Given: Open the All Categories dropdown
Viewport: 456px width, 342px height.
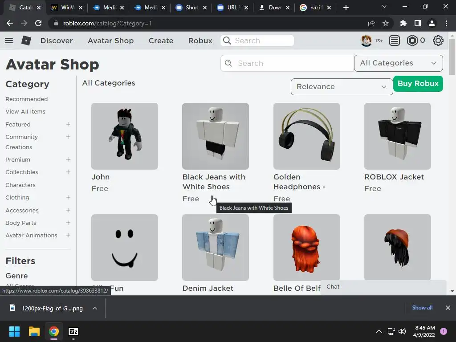Looking at the screenshot, I should point(399,63).
